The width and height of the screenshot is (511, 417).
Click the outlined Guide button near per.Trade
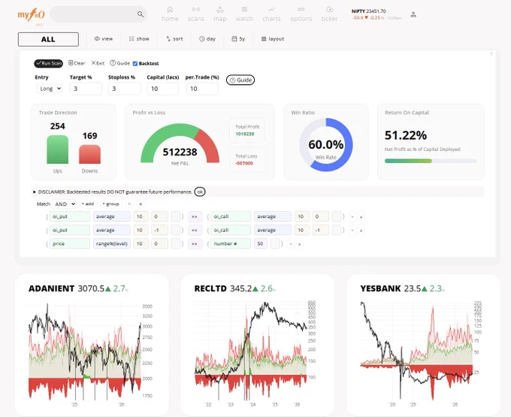click(x=240, y=80)
